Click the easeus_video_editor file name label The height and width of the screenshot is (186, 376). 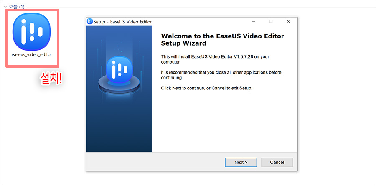coord(32,54)
